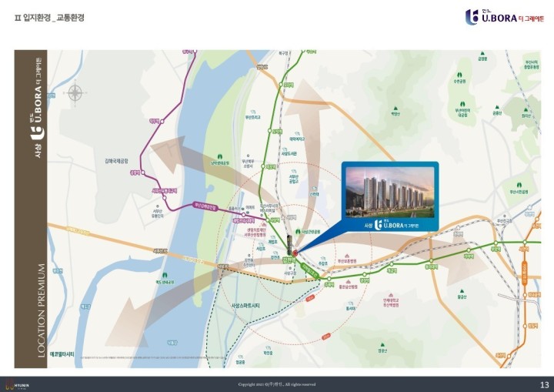This screenshot has height=392, width=554.
Task: Click the 부산북부소방서 label
Action: (248, 163)
